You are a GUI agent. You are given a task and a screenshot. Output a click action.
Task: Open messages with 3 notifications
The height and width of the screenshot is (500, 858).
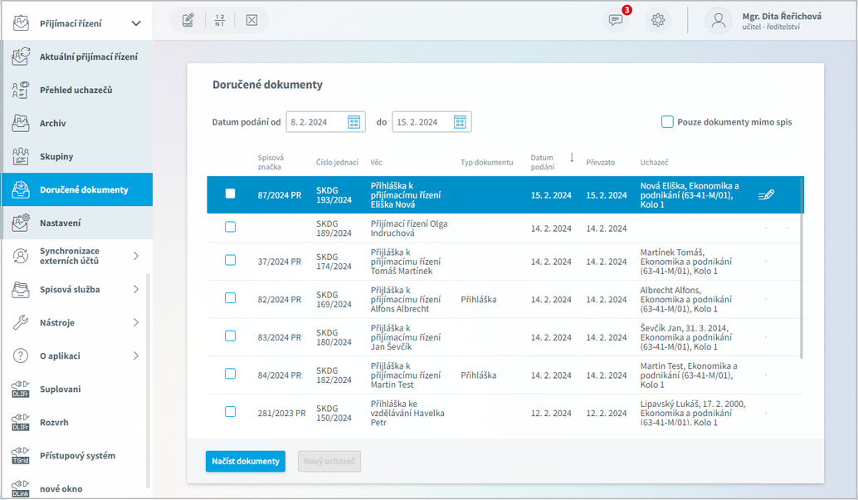(x=616, y=20)
